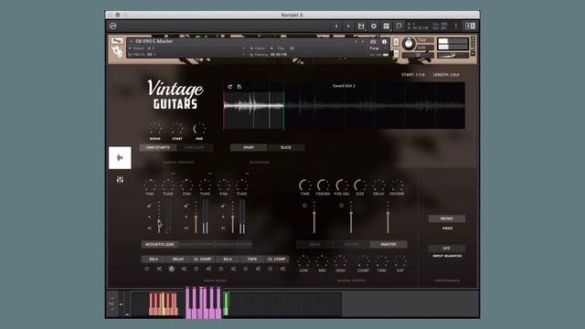Click the PRE-DEL knob

pos(341,185)
